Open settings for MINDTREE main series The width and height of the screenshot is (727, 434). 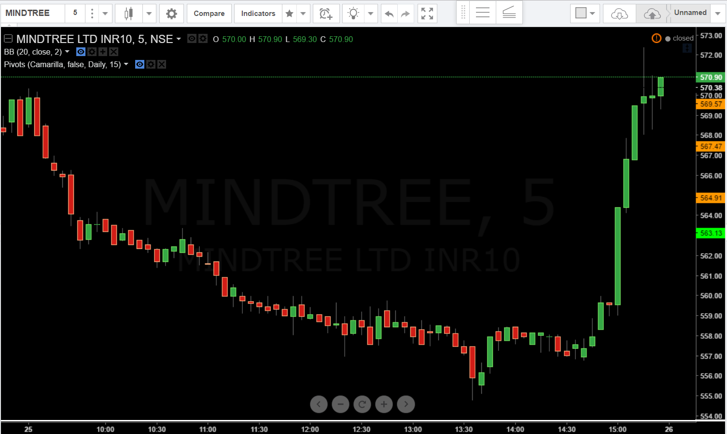[203, 39]
